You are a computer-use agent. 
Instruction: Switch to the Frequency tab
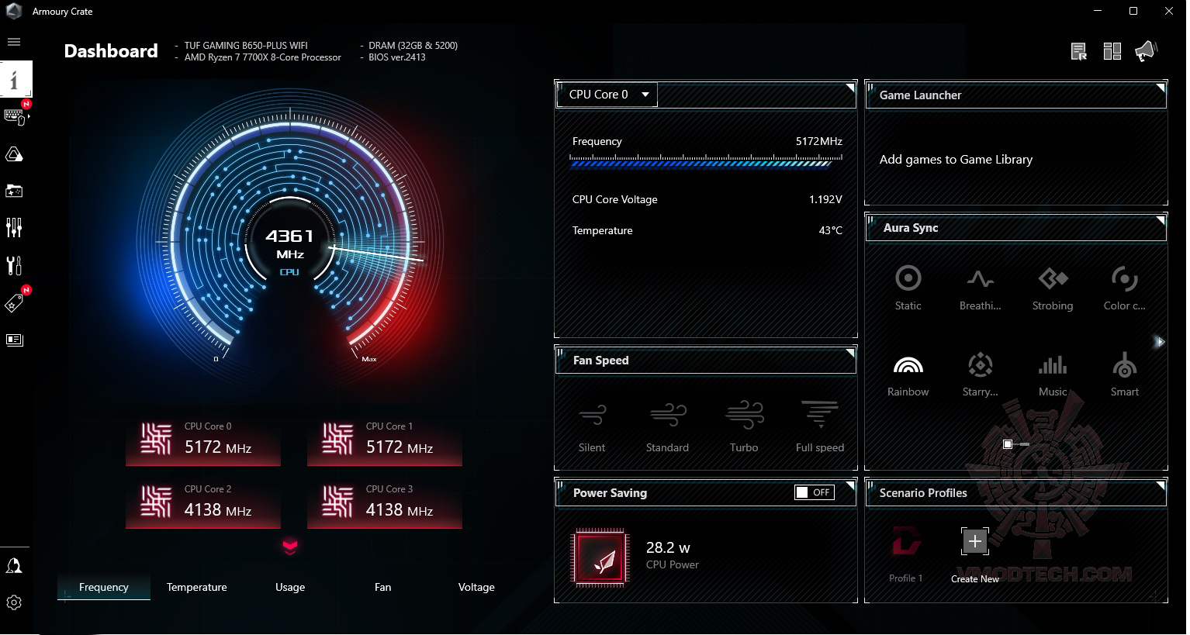104,587
